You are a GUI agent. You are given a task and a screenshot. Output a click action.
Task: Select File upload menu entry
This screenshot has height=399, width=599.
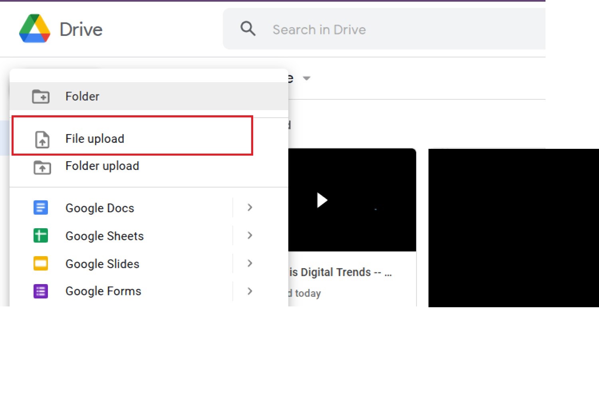(x=149, y=139)
